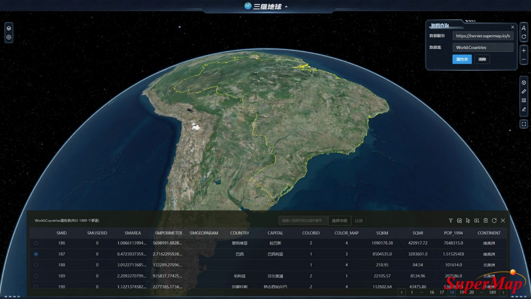Zoom in with the plus button
The height and width of the screenshot is (299, 531).
[523, 51]
